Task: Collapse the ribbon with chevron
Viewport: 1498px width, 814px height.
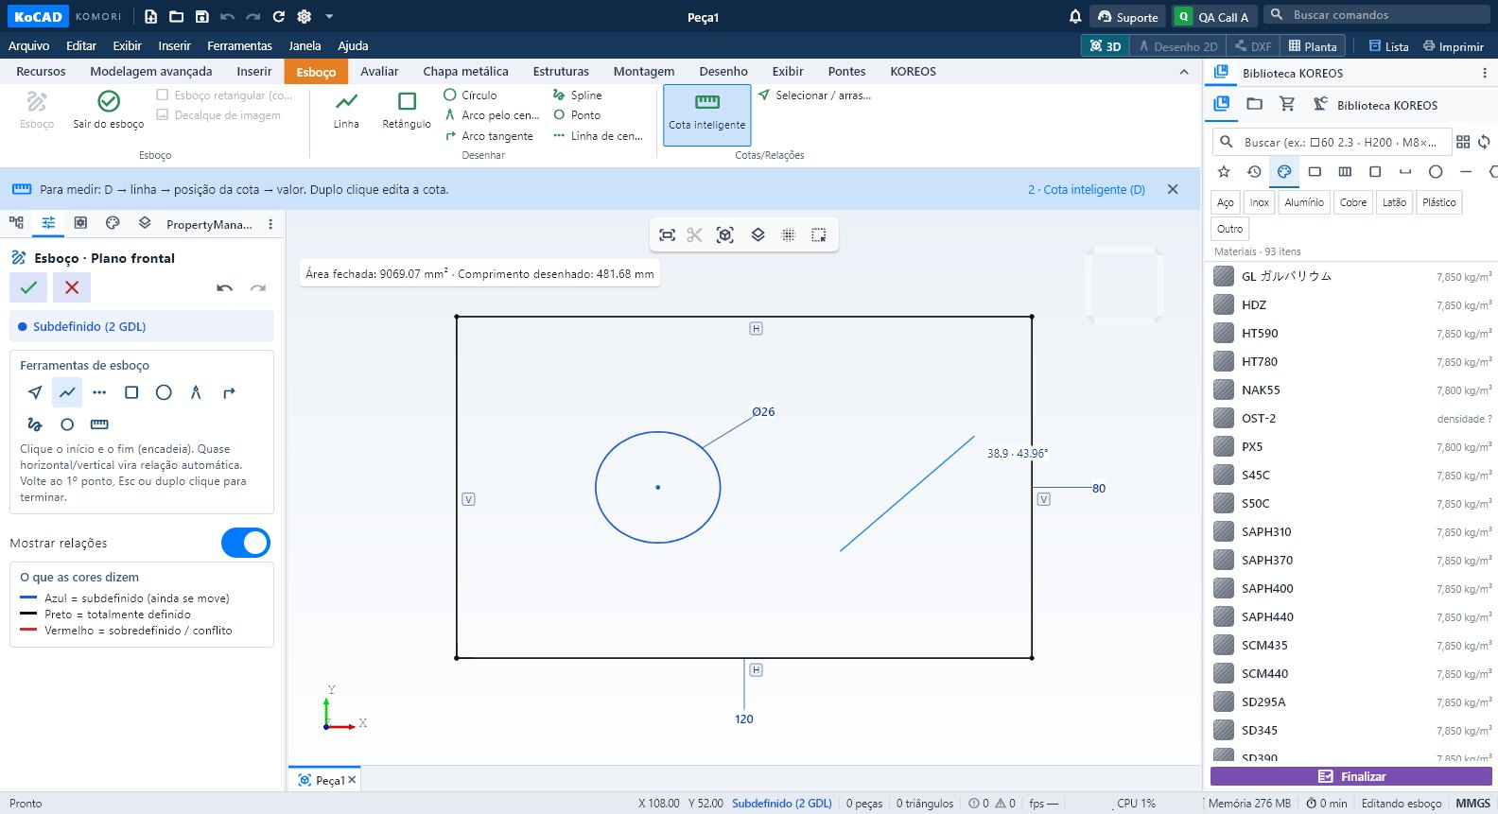Action: point(1184,72)
